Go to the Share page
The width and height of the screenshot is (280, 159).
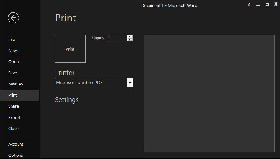14,106
